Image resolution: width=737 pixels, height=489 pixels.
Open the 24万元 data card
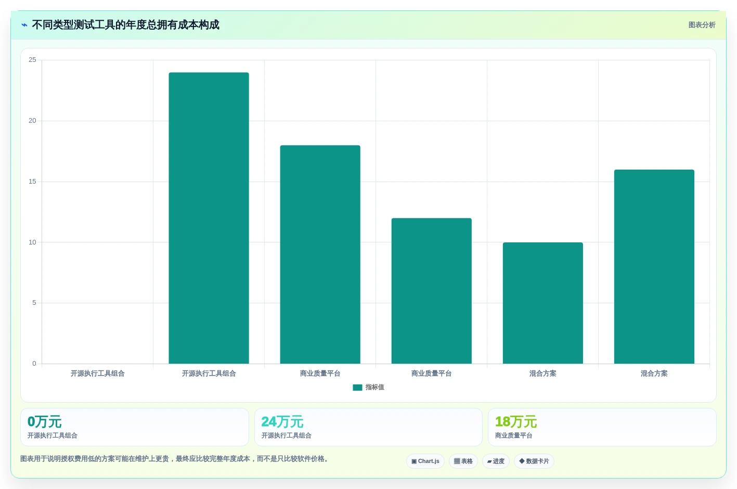point(368,427)
